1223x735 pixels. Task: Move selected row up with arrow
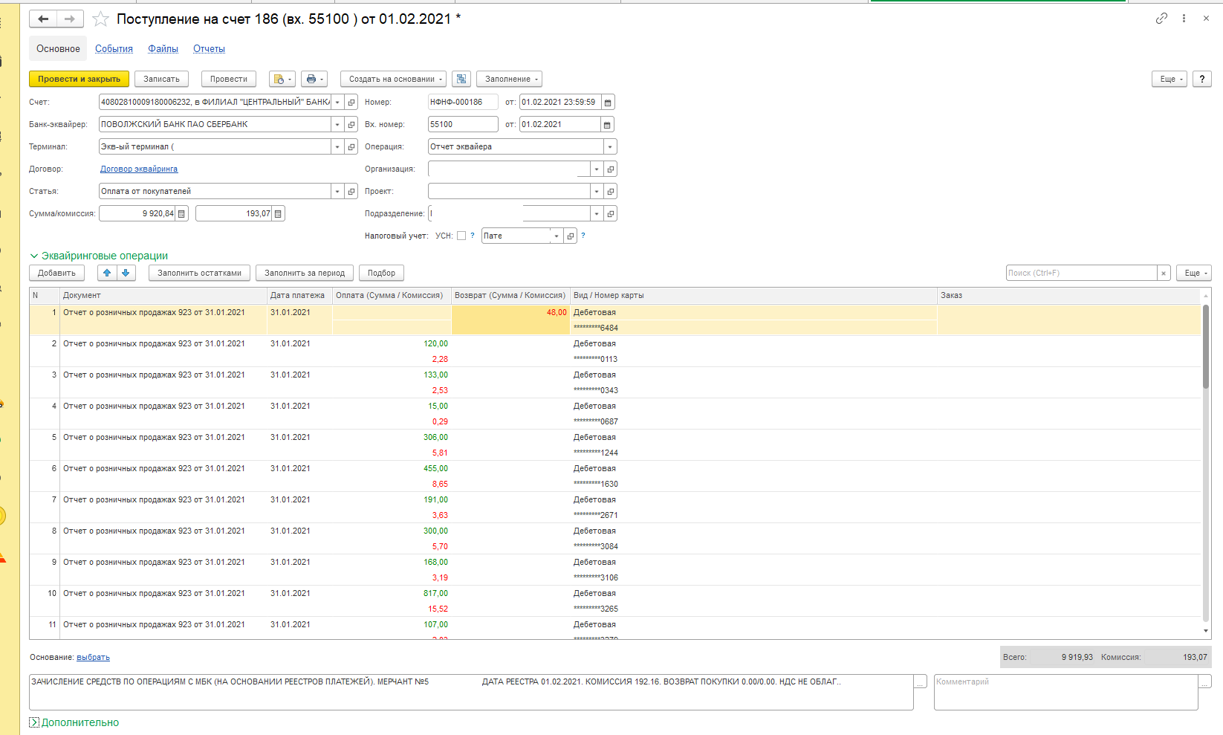coord(107,273)
